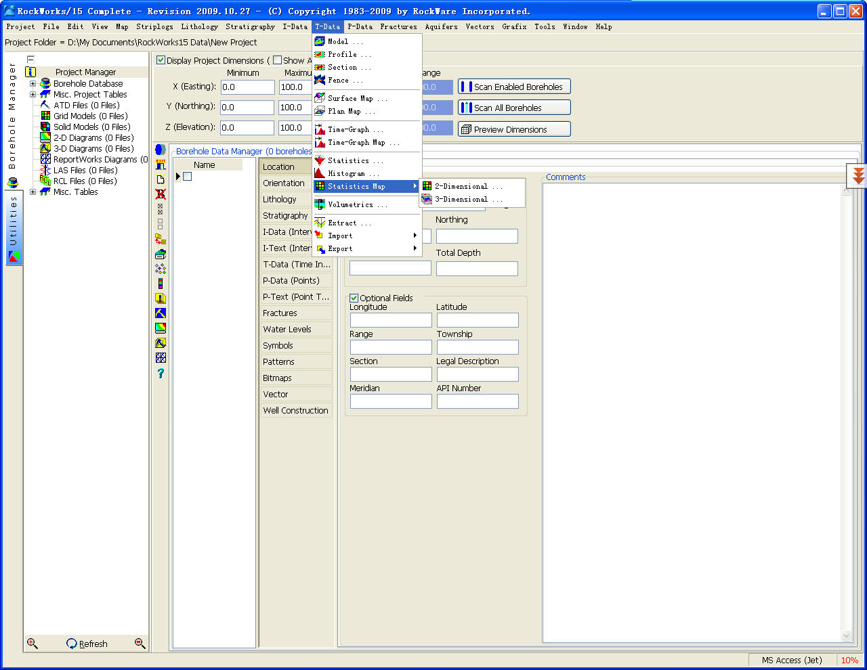Click the X (Easting) Minimum field
The image size is (867, 670).
tap(248, 87)
